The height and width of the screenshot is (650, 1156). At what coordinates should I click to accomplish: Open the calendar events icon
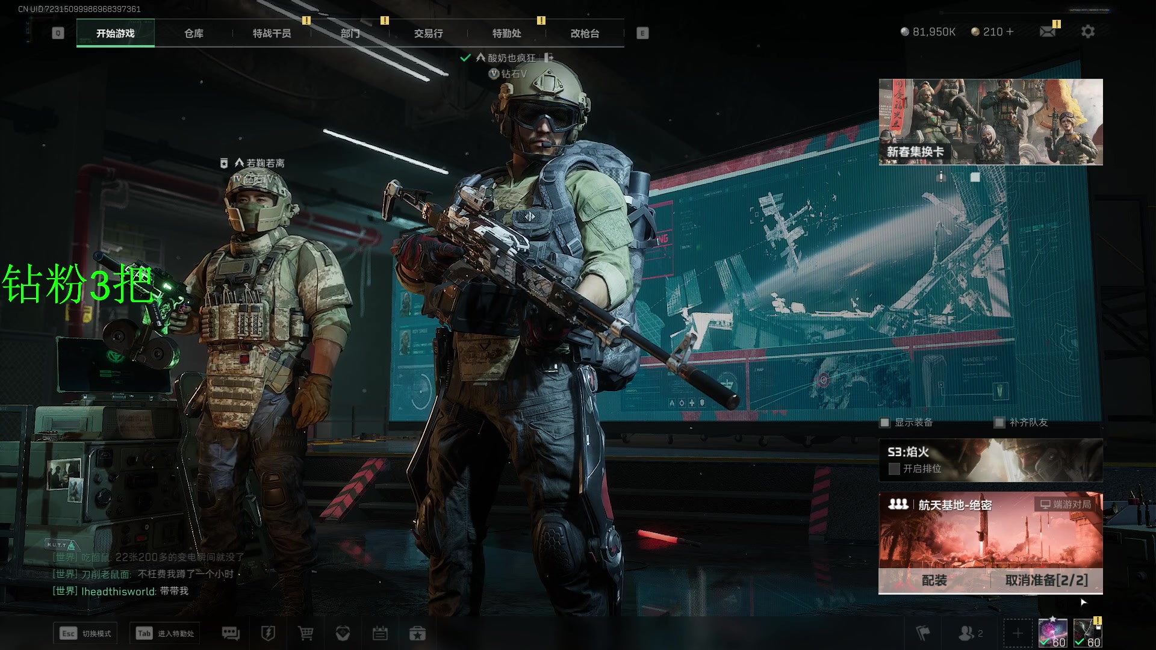[x=380, y=633]
